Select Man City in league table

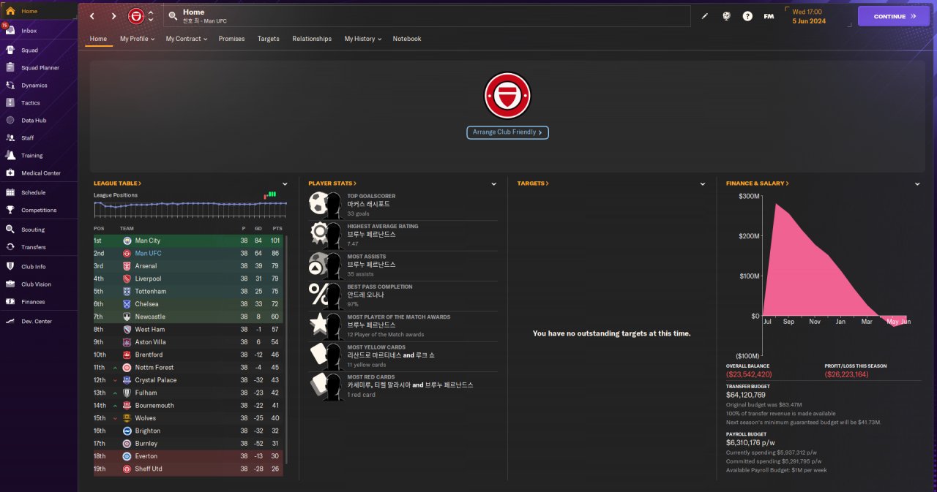coord(189,241)
